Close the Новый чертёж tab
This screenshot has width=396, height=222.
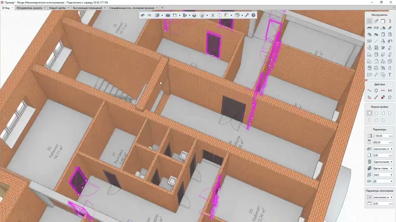(x=69, y=8)
